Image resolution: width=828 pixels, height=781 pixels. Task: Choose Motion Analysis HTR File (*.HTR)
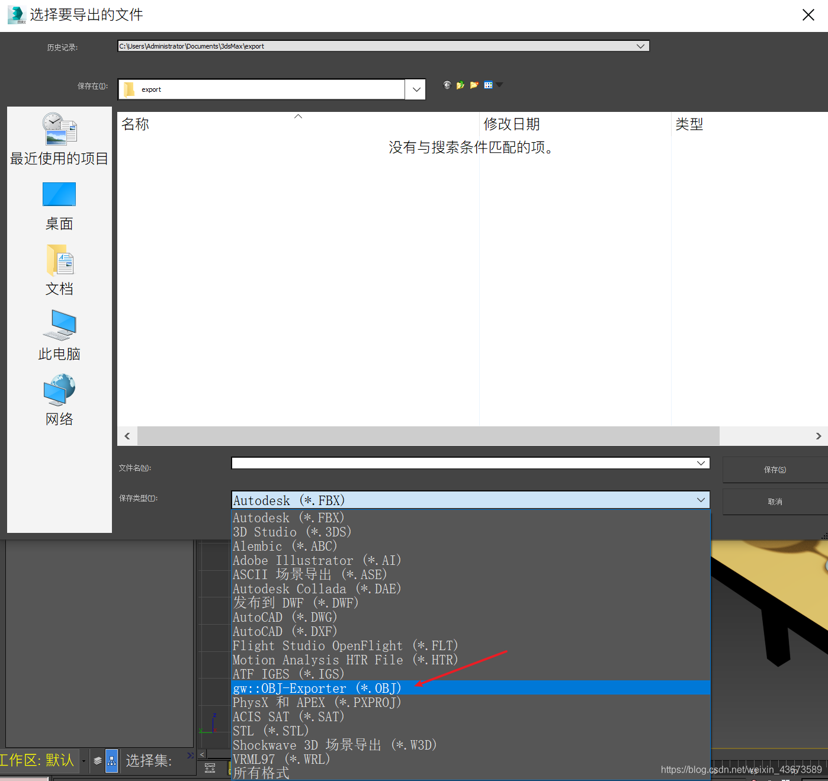tap(471, 660)
